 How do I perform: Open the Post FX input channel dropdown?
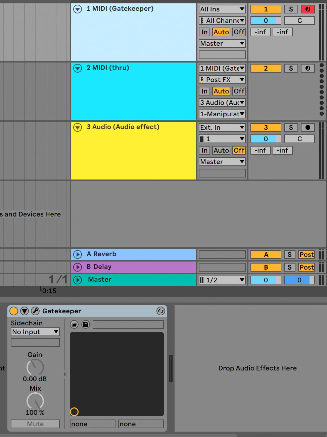coord(222,80)
